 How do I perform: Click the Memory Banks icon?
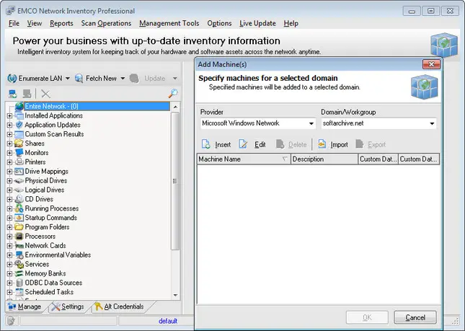click(19, 273)
